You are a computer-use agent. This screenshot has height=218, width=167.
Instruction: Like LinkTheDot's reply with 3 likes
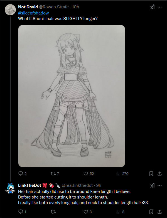tap(86, 212)
